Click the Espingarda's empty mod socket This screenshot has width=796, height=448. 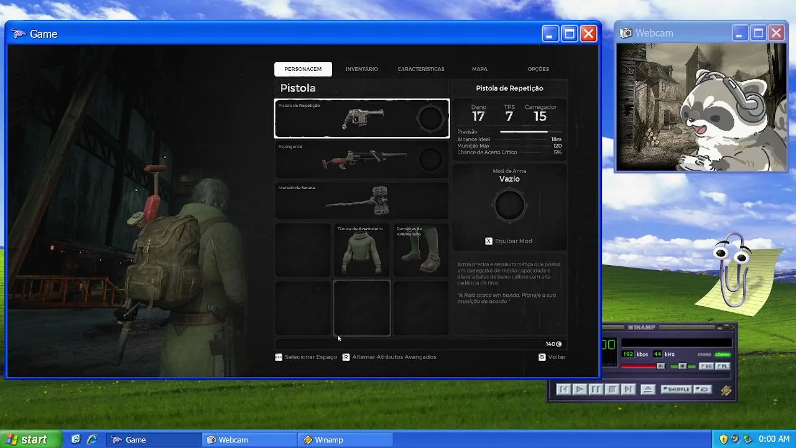pyautogui.click(x=430, y=159)
